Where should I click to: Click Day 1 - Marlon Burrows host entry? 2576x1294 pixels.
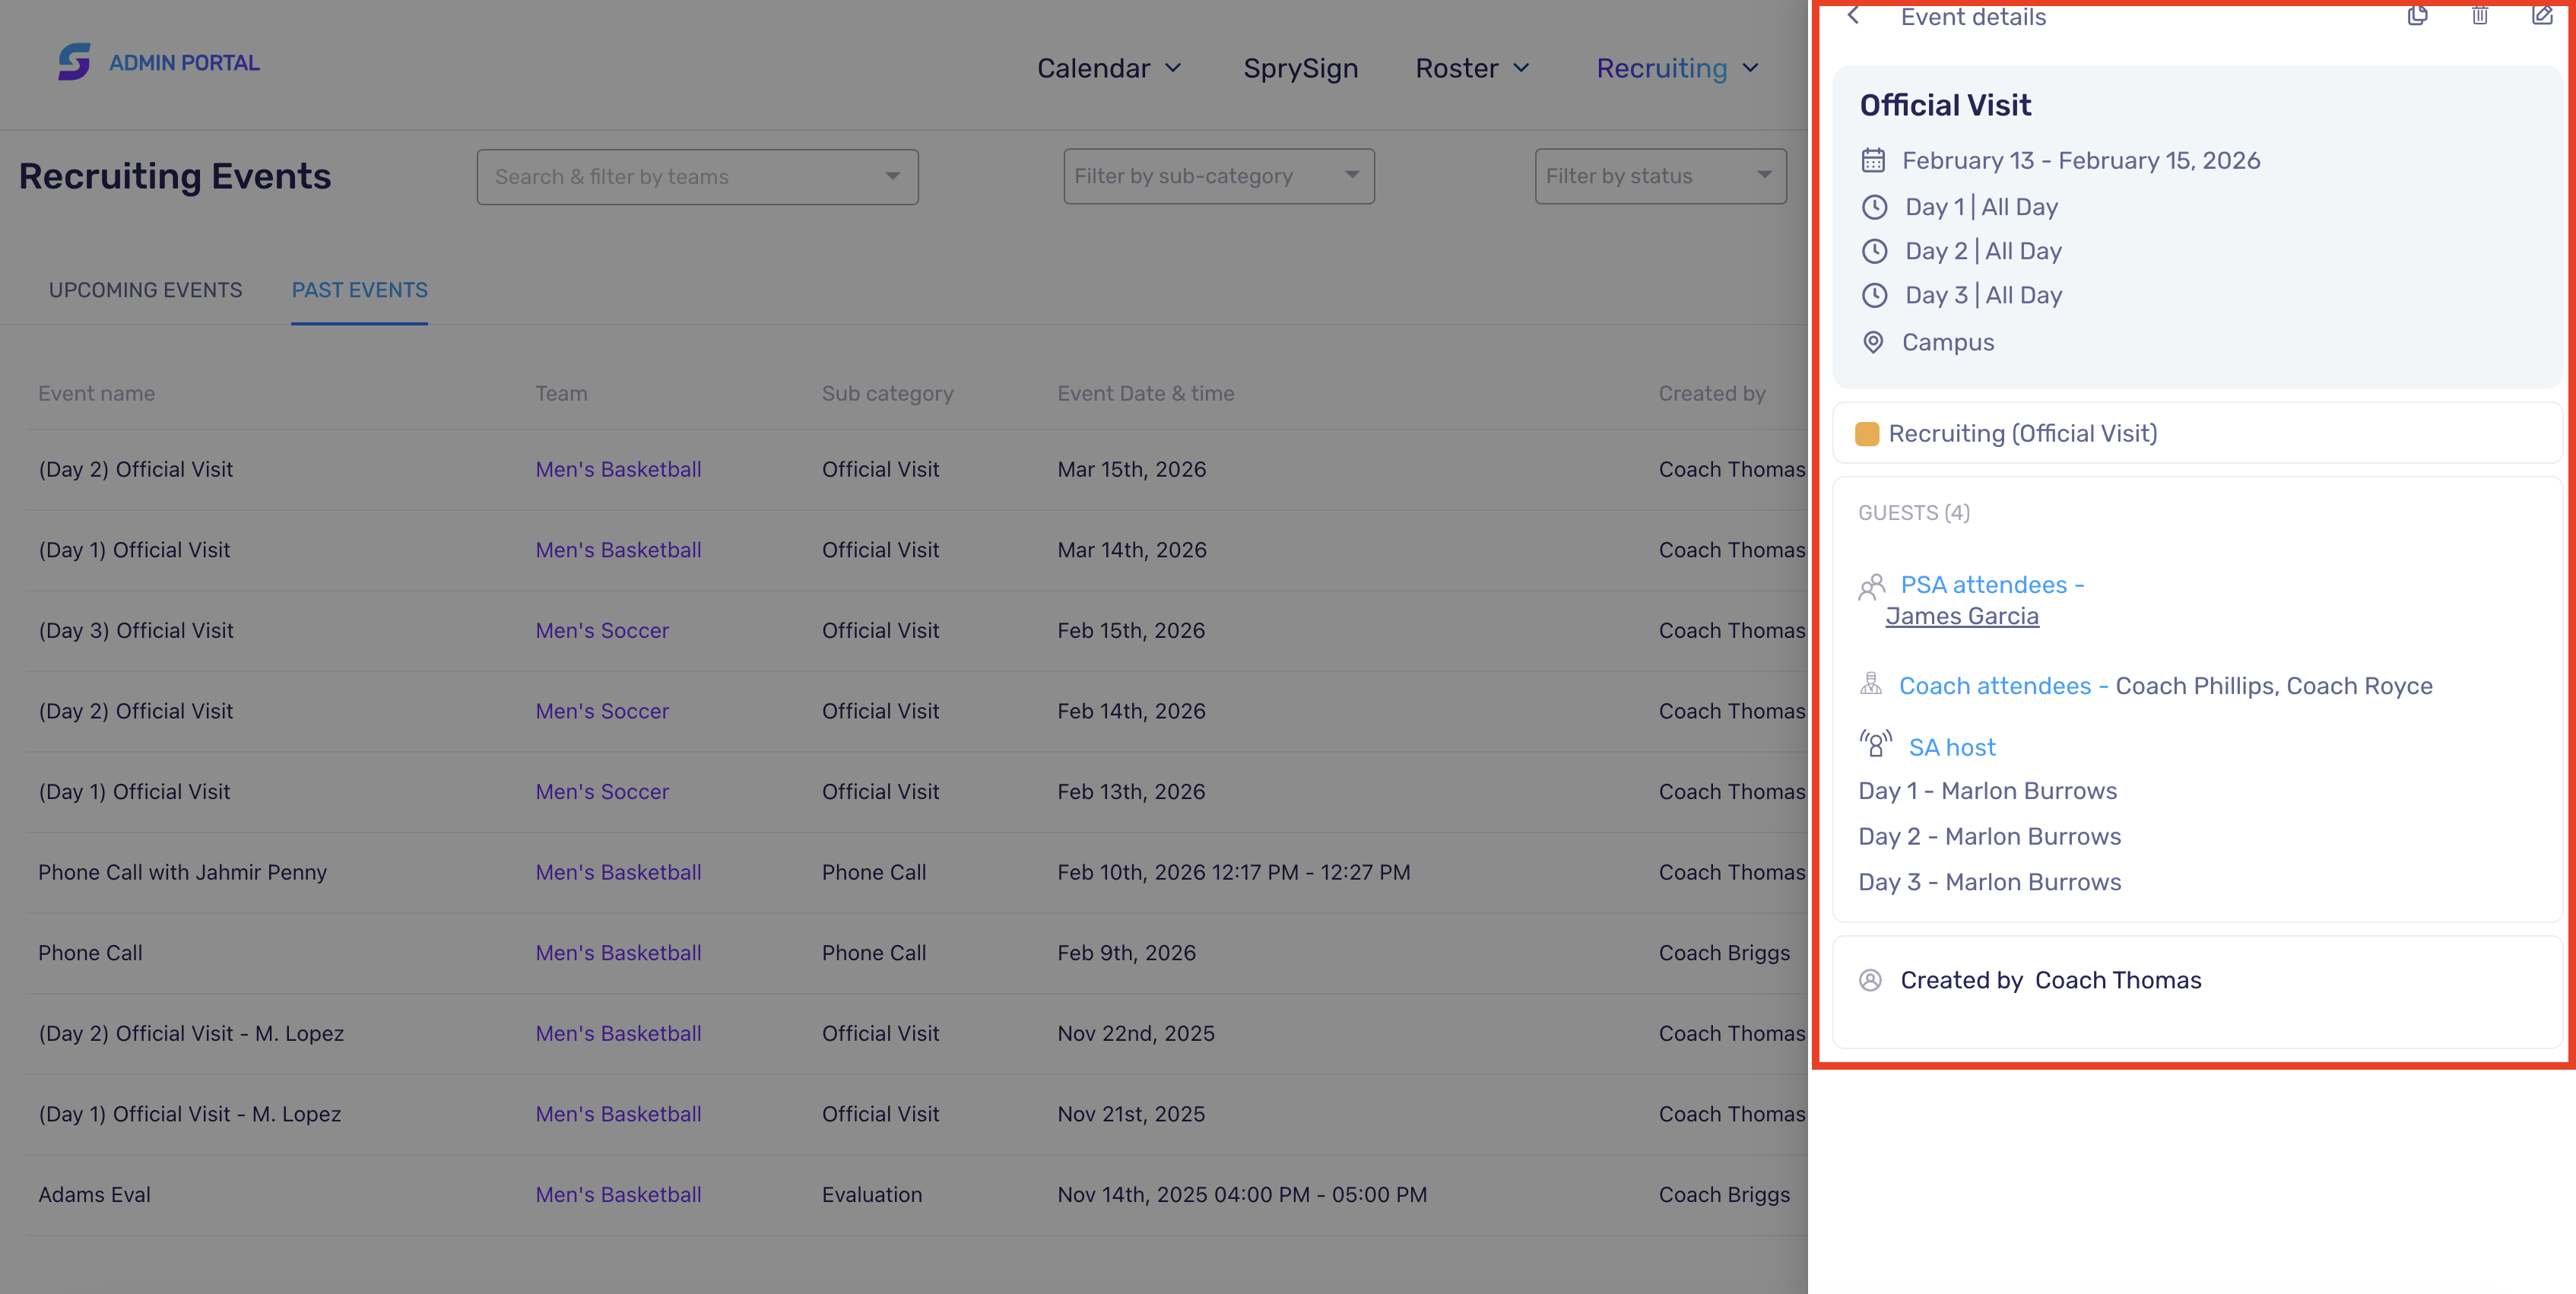click(1987, 791)
